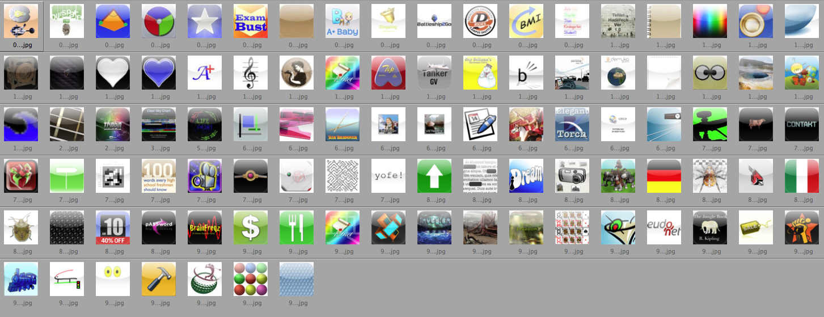Select the red and green pie circle icon

click(159, 21)
